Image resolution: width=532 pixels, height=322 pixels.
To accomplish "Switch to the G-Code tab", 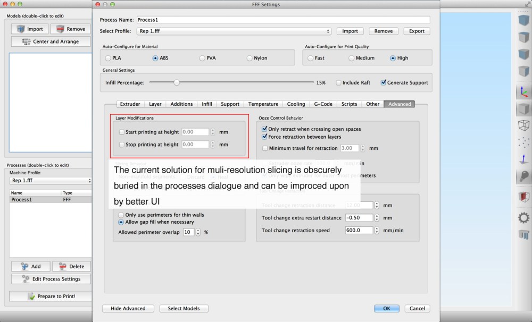I will (x=323, y=104).
